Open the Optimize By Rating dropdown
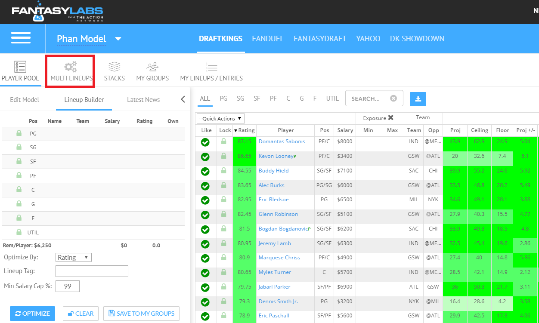Screen dimensions: 539x323 [x=74, y=257]
